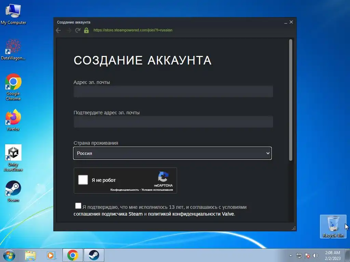The height and width of the screenshot is (262, 350).
Task: Reload the Steam account creation page
Action: pos(78,30)
